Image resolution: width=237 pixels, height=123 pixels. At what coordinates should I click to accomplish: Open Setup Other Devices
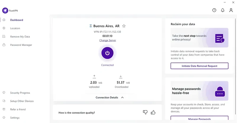point(22,101)
